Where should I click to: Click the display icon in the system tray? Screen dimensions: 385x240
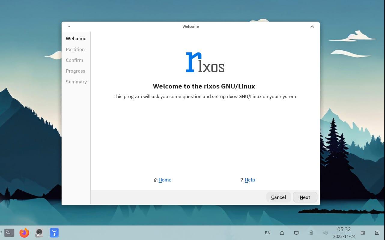296,233
